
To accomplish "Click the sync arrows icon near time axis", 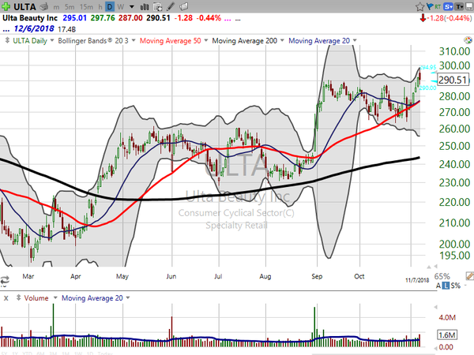I will [x=5, y=280].
